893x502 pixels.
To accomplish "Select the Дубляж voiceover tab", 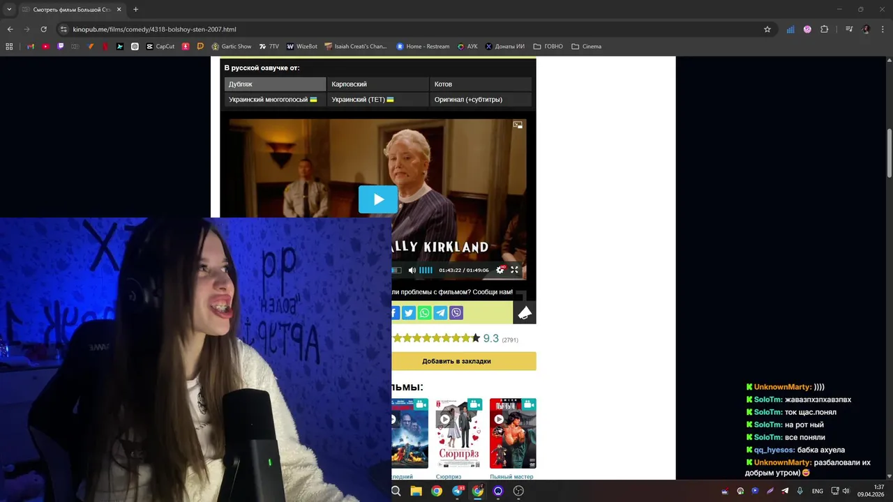I will click(x=275, y=84).
